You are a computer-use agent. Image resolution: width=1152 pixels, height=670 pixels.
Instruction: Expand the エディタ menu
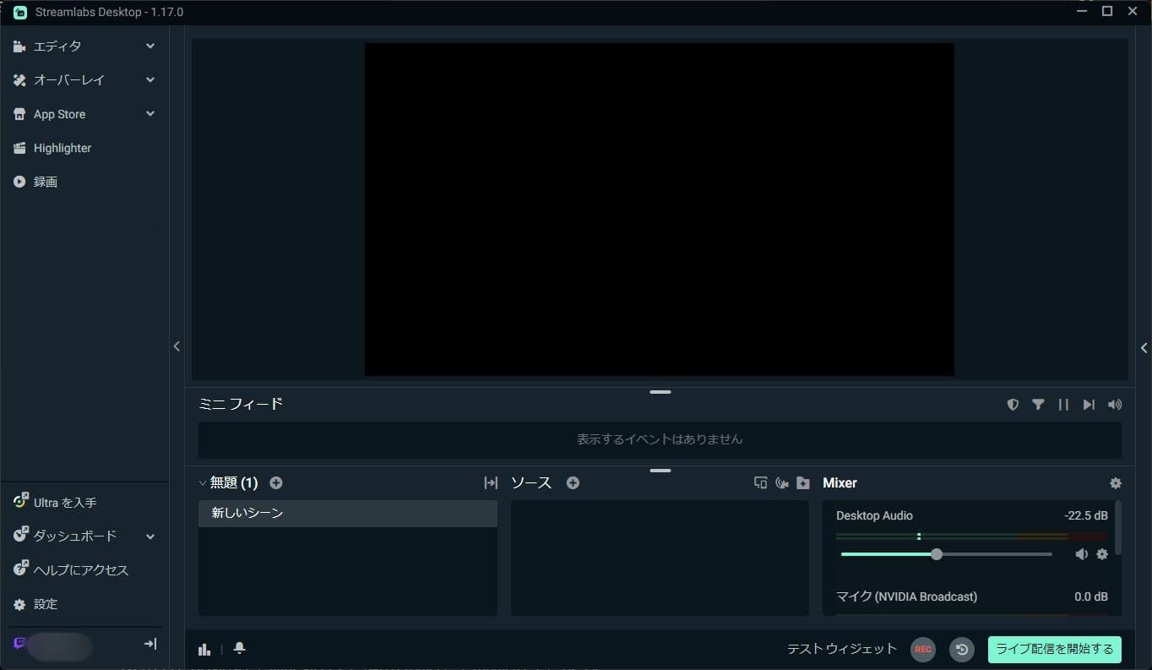[149, 46]
